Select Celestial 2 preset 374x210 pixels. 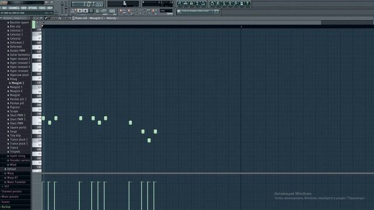(16, 30)
